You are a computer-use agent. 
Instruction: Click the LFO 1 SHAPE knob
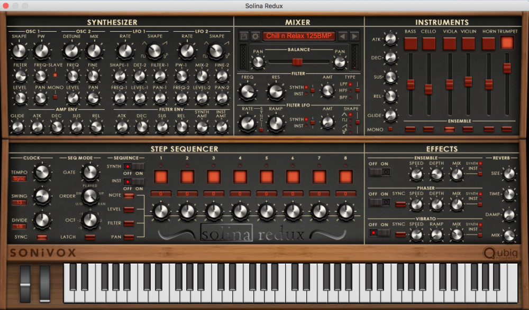click(155, 51)
